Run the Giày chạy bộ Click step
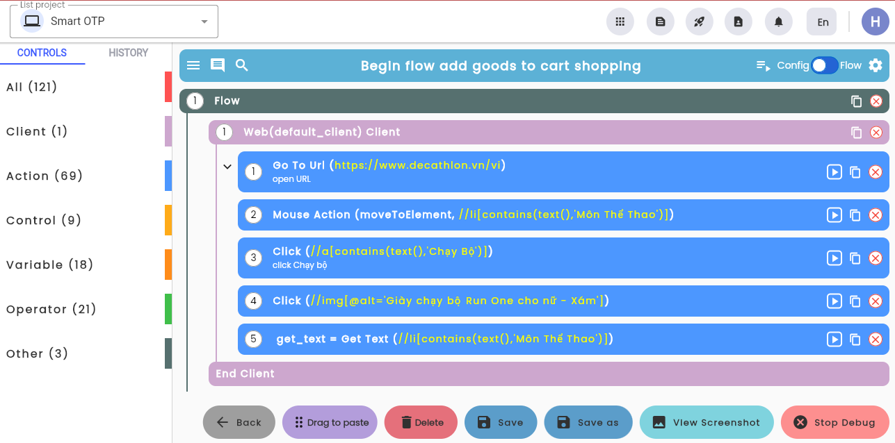The width and height of the screenshot is (895, 443). [x=834, y=301]
